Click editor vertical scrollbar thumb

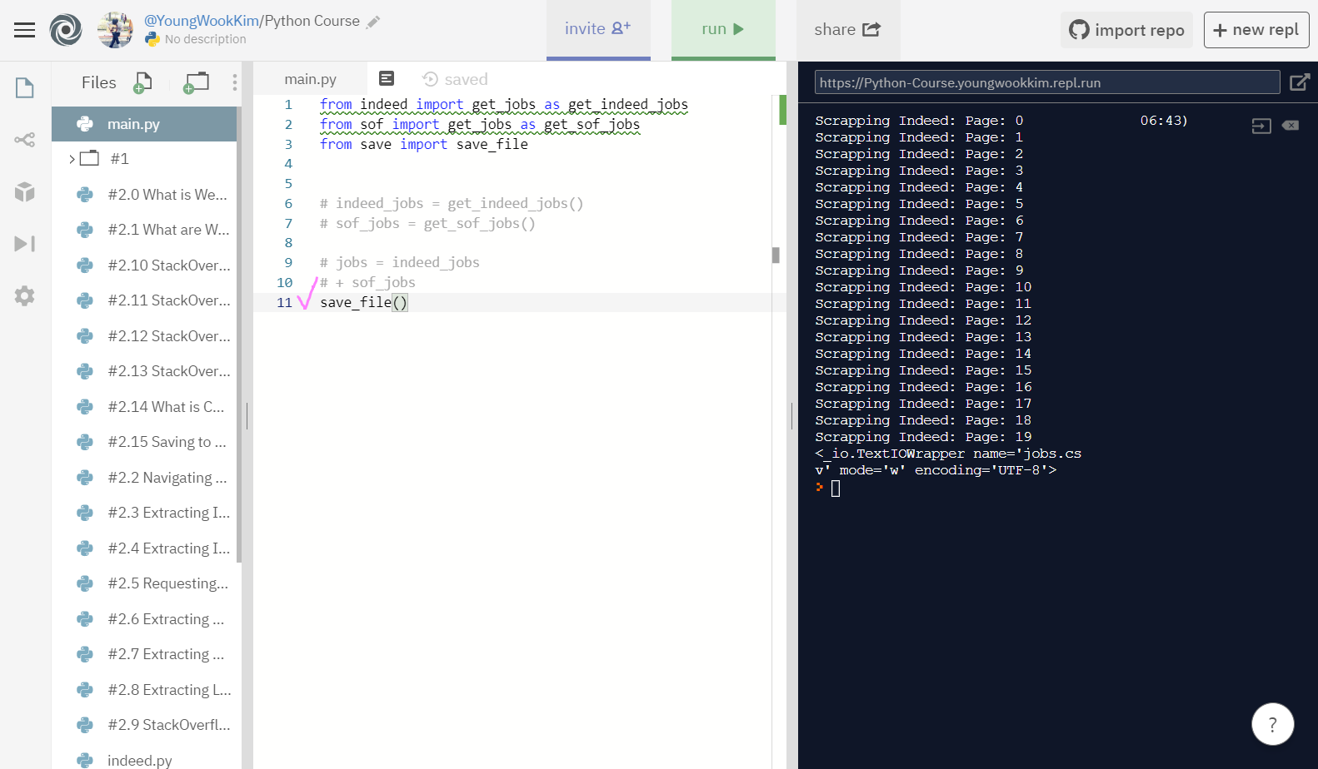point(776,255)
